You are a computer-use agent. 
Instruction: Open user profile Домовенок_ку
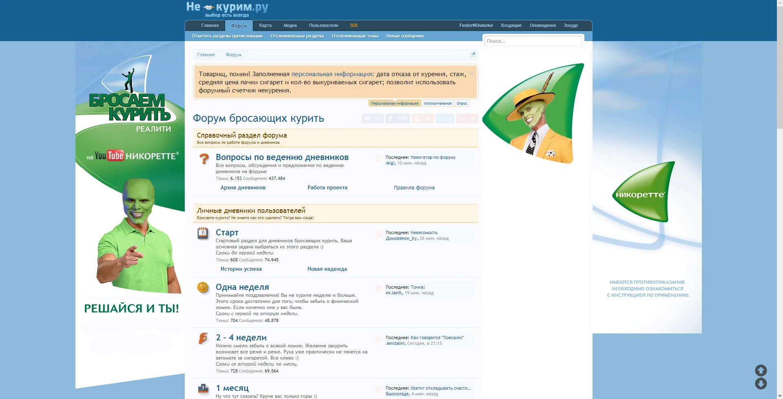pyautogui.click(x=401, y=238)
